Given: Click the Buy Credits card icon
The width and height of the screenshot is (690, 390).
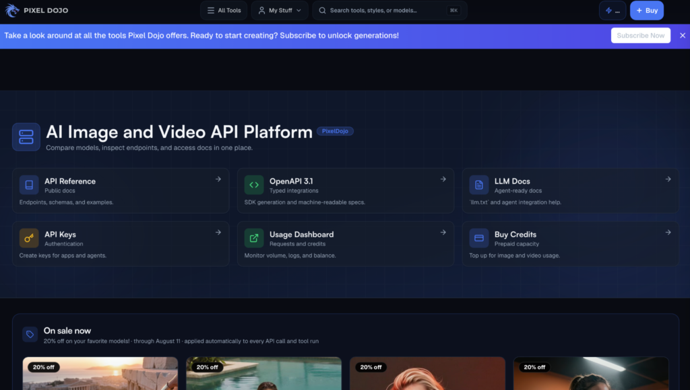Looking at the screenshot, I should tap(479, 238).
